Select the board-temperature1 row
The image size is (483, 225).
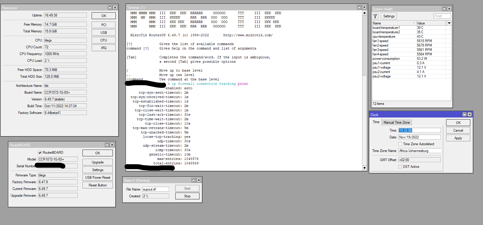411,28
